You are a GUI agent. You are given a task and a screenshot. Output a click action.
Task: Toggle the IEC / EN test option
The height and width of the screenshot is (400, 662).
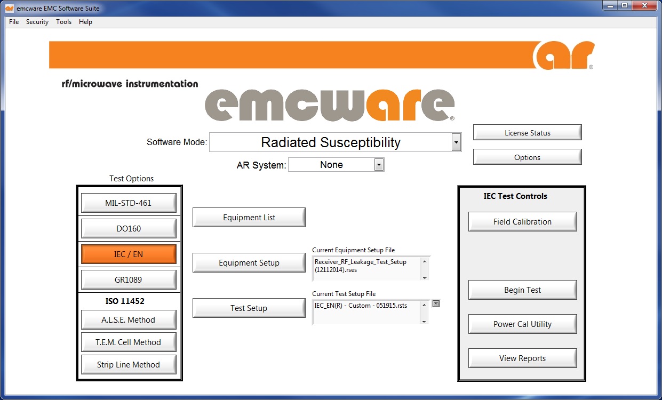click(129, 254)
